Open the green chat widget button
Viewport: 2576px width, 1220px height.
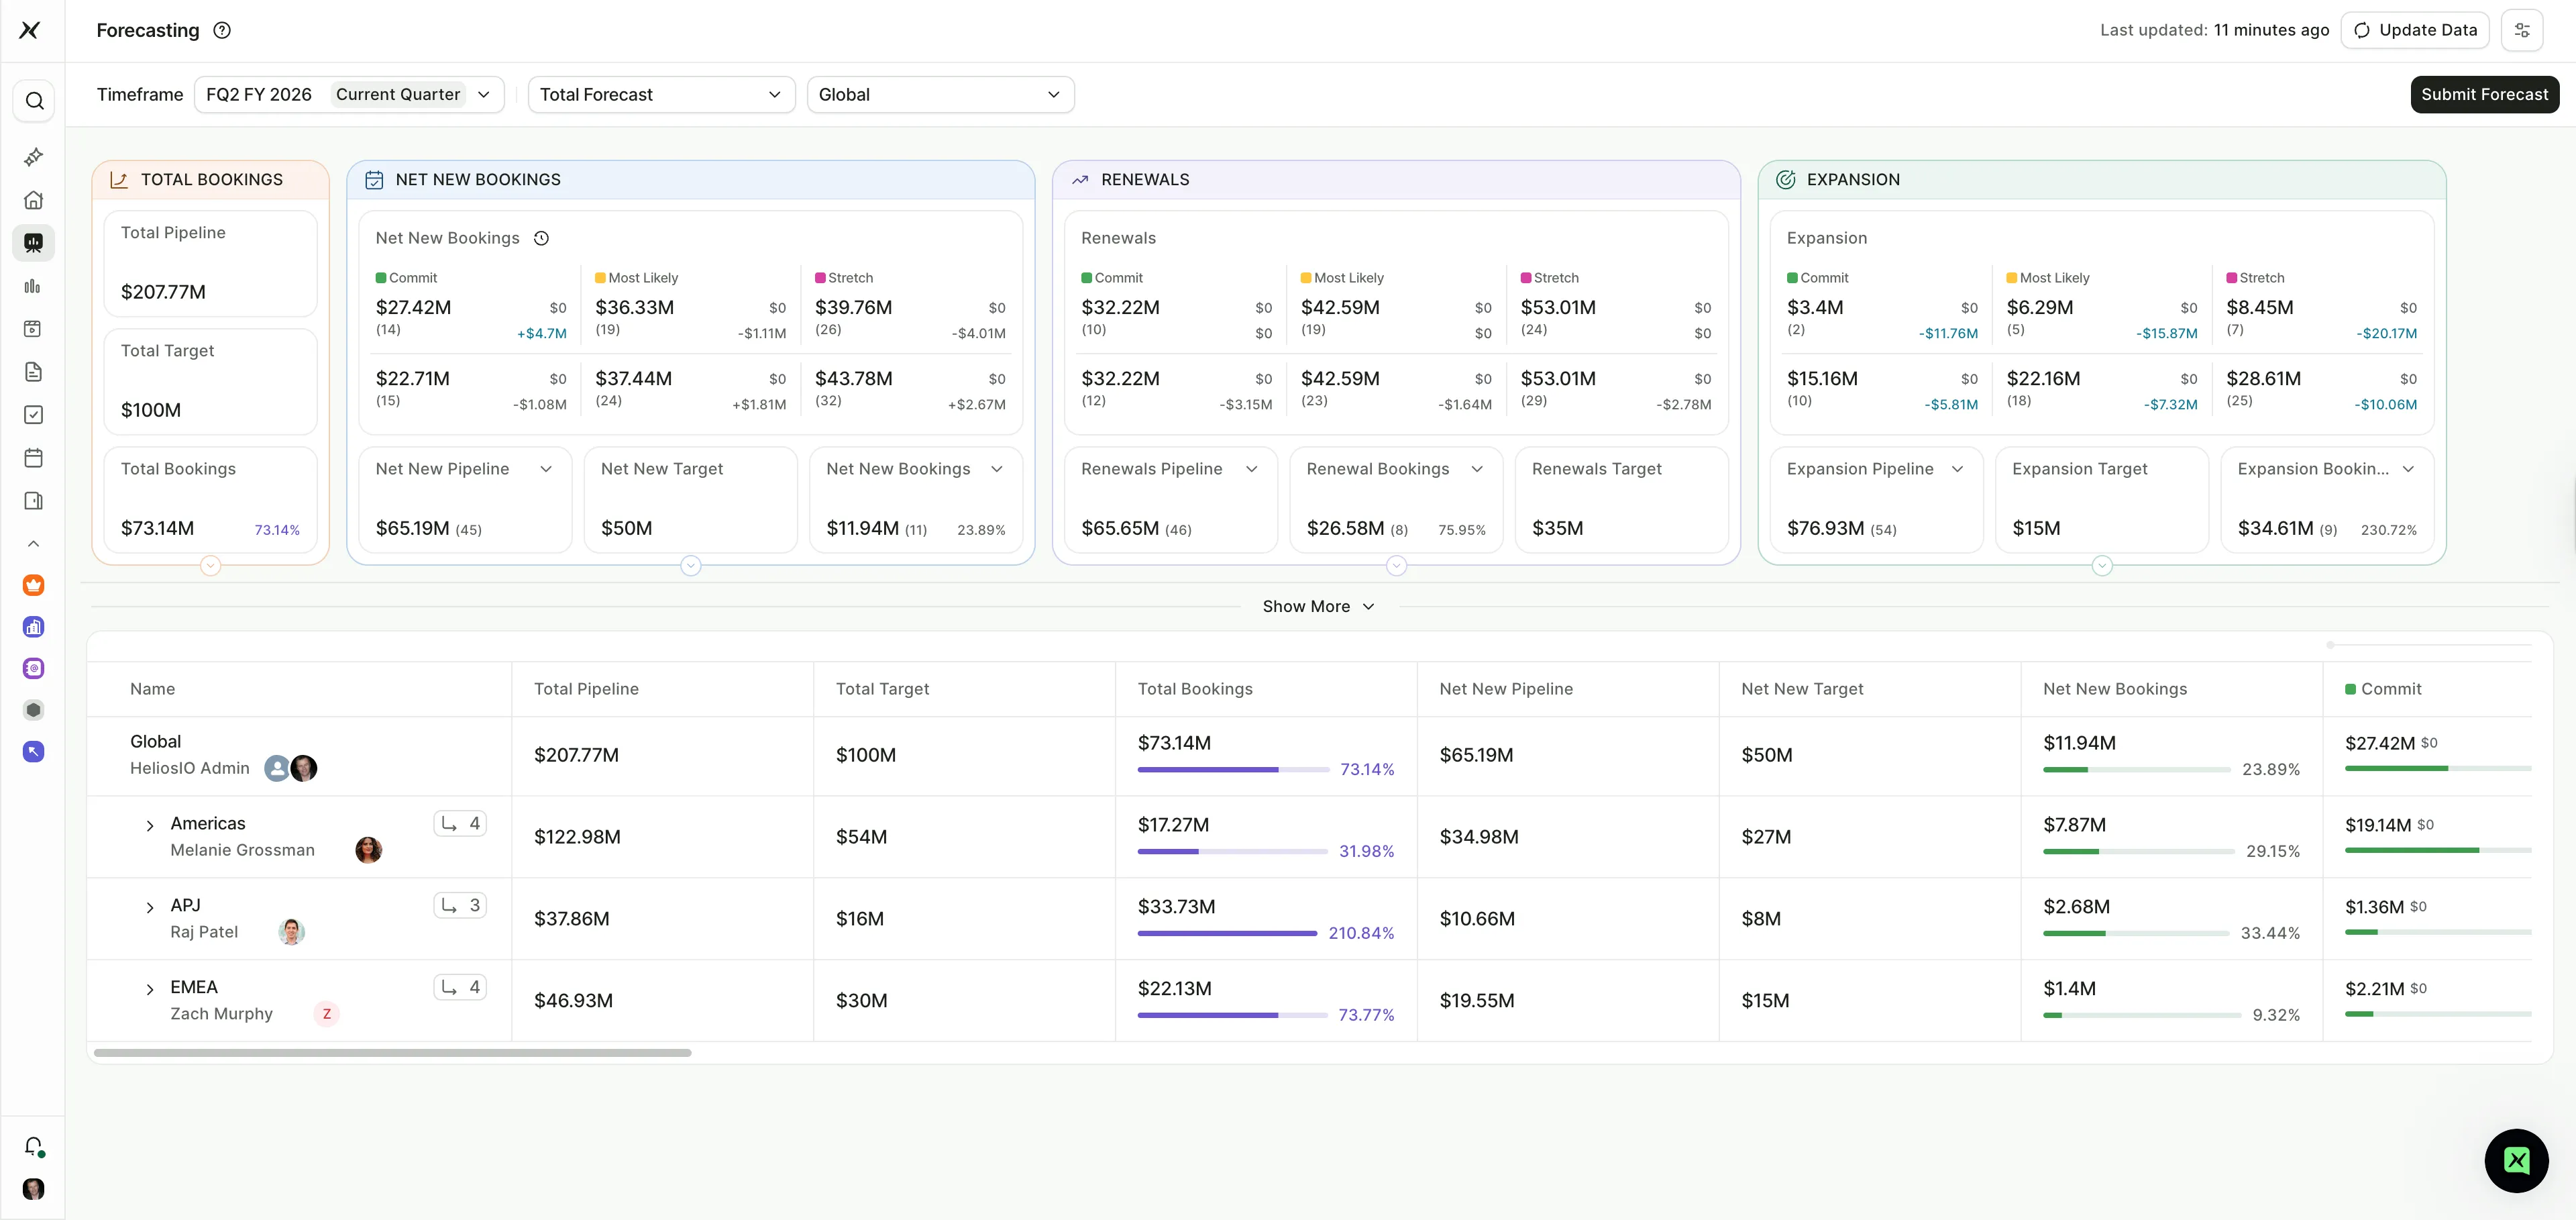2516,1160
